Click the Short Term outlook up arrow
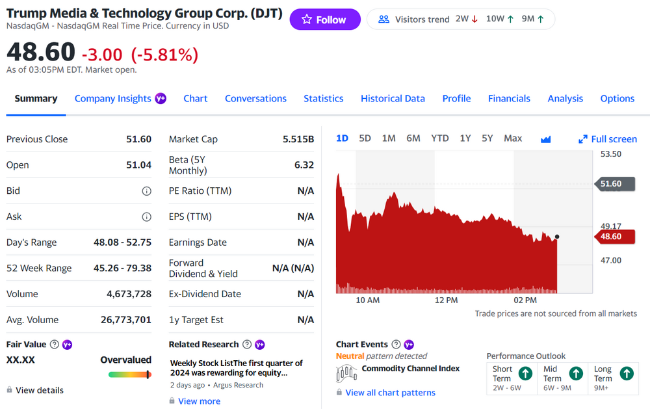 click(x=525, y=373)
